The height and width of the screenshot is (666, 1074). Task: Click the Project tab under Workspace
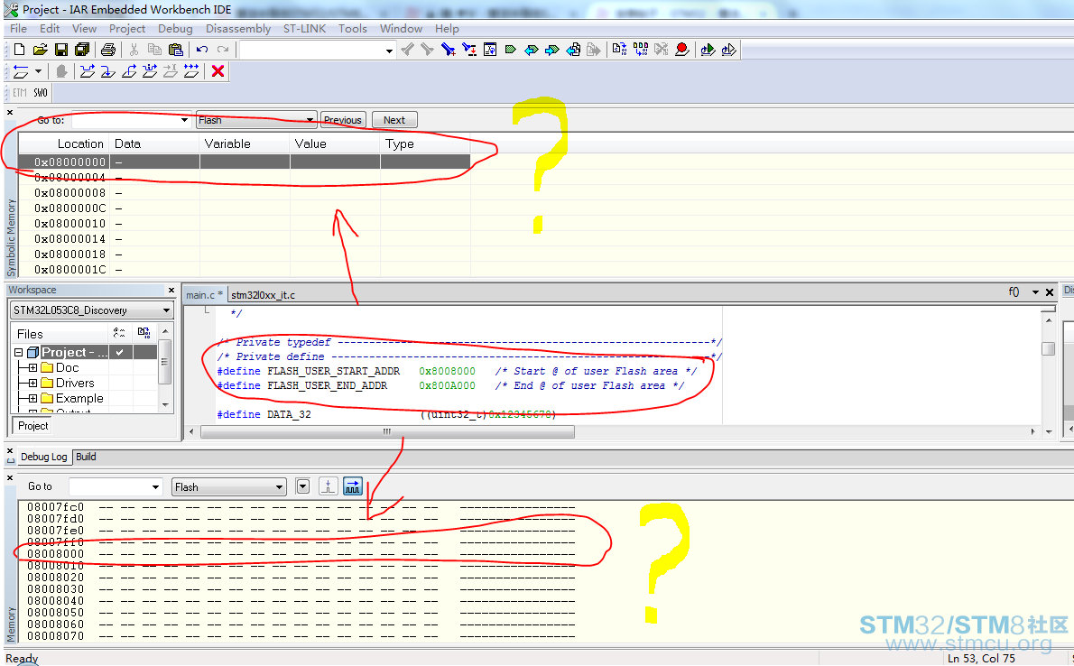point(32,426)
